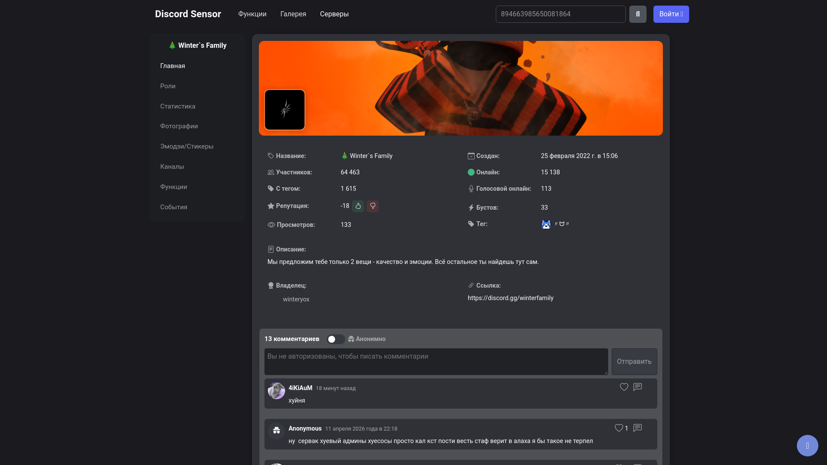The image size is (827, 465).
Task: Click the round scroll-to-top button
Action: click(807, 446)
